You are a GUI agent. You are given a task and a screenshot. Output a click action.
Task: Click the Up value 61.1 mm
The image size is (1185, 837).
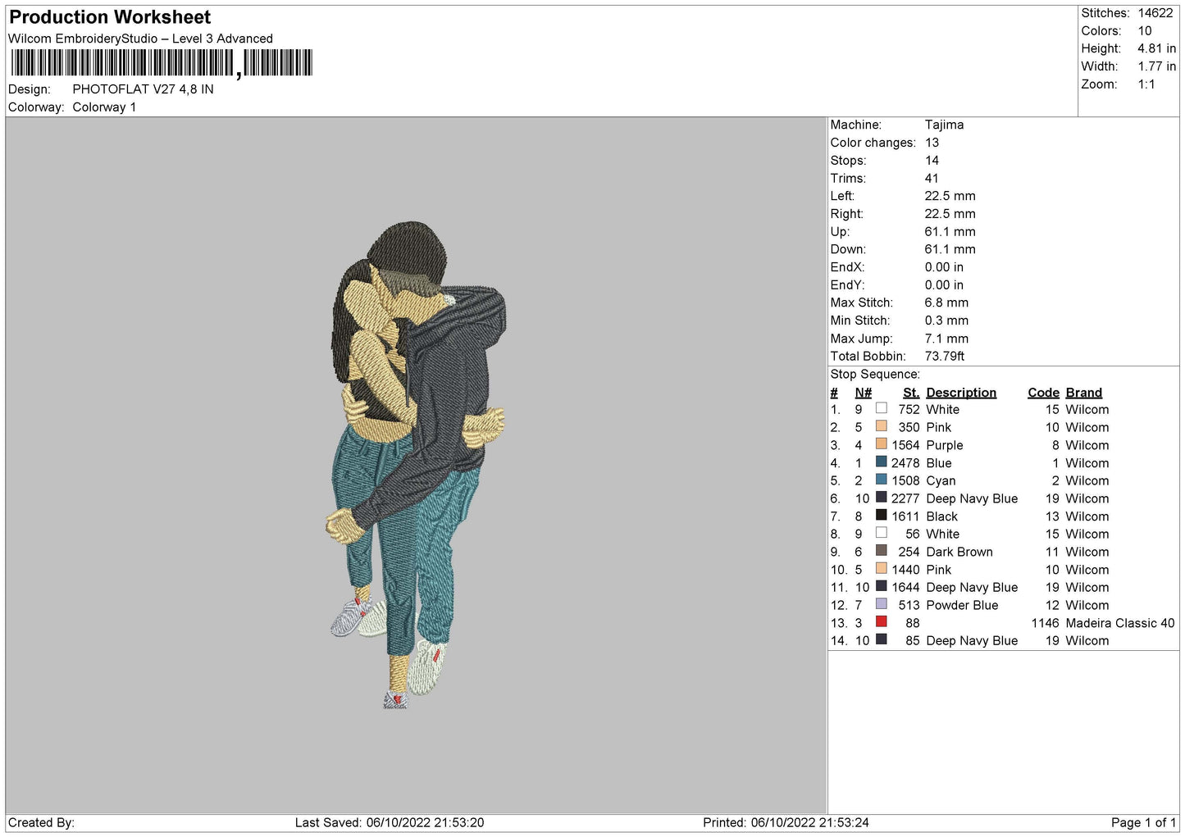[x=950, y=232]
